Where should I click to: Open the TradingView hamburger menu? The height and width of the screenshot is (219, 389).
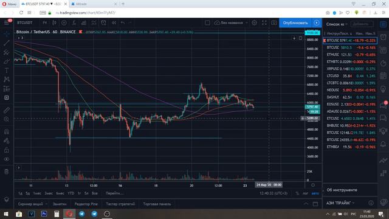pos(7,23)
